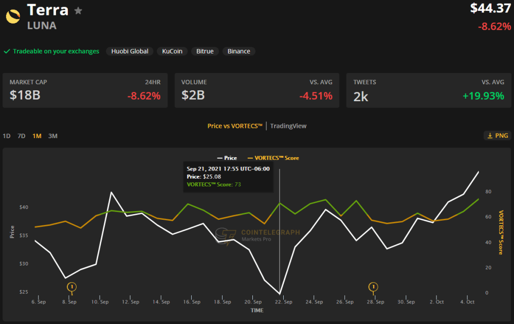
Task: Set chart range to 3M
Action: pos(53,136)
